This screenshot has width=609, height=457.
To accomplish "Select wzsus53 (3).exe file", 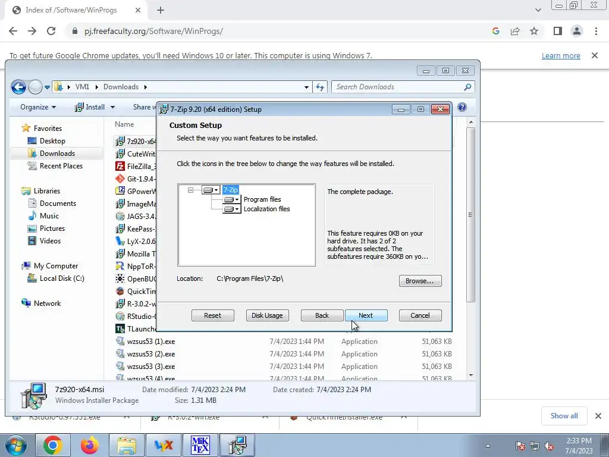I will click(x=150, y=367).
